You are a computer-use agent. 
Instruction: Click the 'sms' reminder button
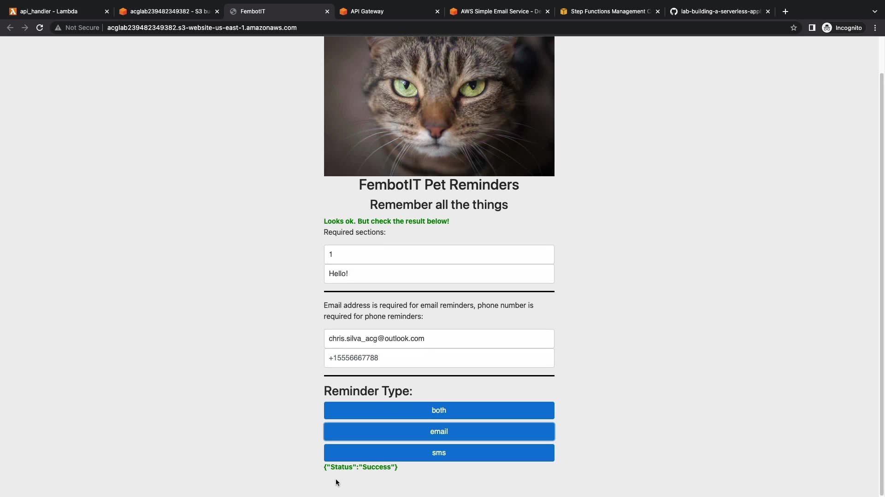tap(439, 453)
